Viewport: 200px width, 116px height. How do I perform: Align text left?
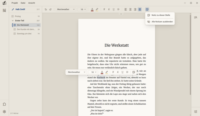[x=126, y=9]
